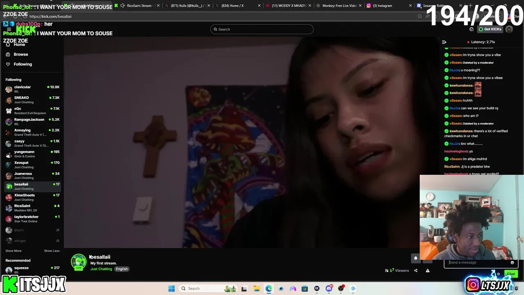Open squeeze in Recommended channels
Screen dimensions: 524x295
[x=32, y=270]
